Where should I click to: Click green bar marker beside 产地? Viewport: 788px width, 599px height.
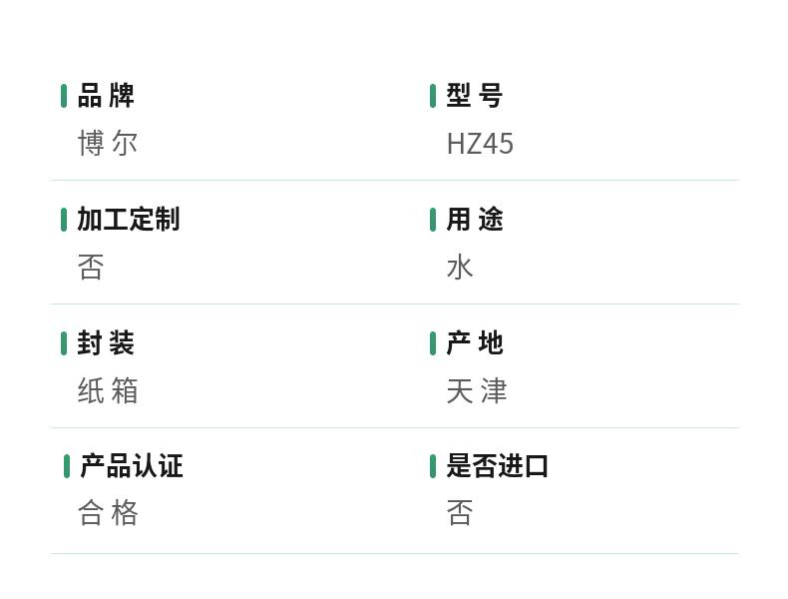tap(433, 343)
